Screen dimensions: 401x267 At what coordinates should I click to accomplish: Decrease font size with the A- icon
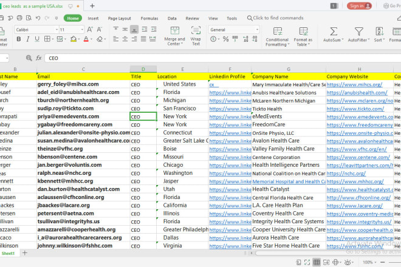pos(99,29)
